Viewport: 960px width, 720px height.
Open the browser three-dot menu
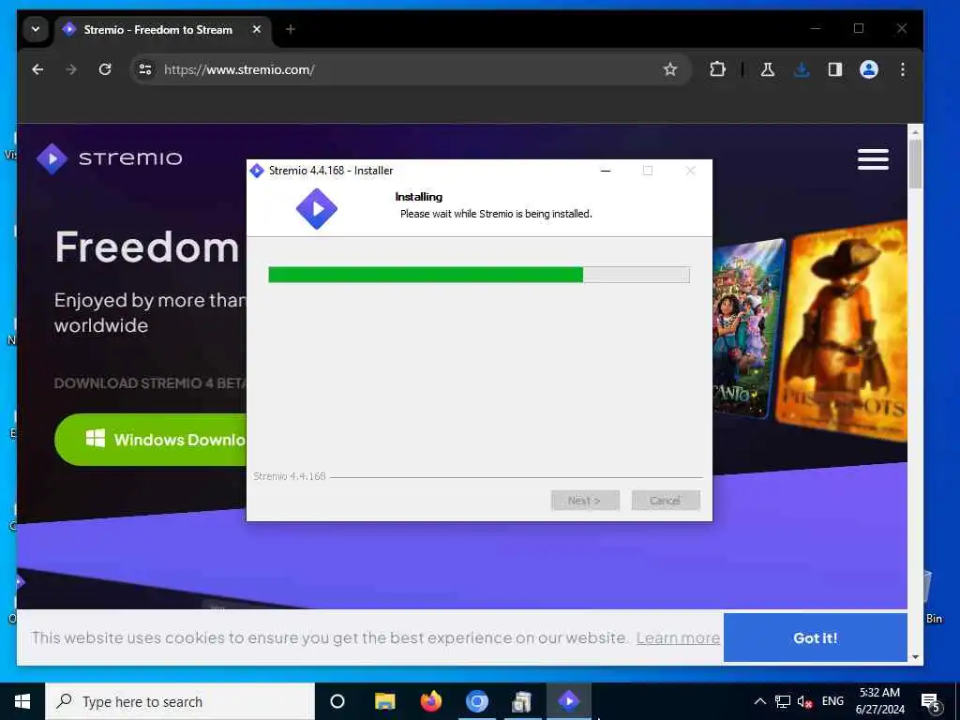[x=903, y=69]
